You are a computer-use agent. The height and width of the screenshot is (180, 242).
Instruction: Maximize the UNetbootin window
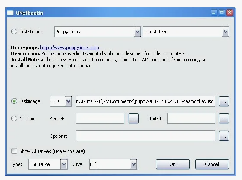click(222, 13)
